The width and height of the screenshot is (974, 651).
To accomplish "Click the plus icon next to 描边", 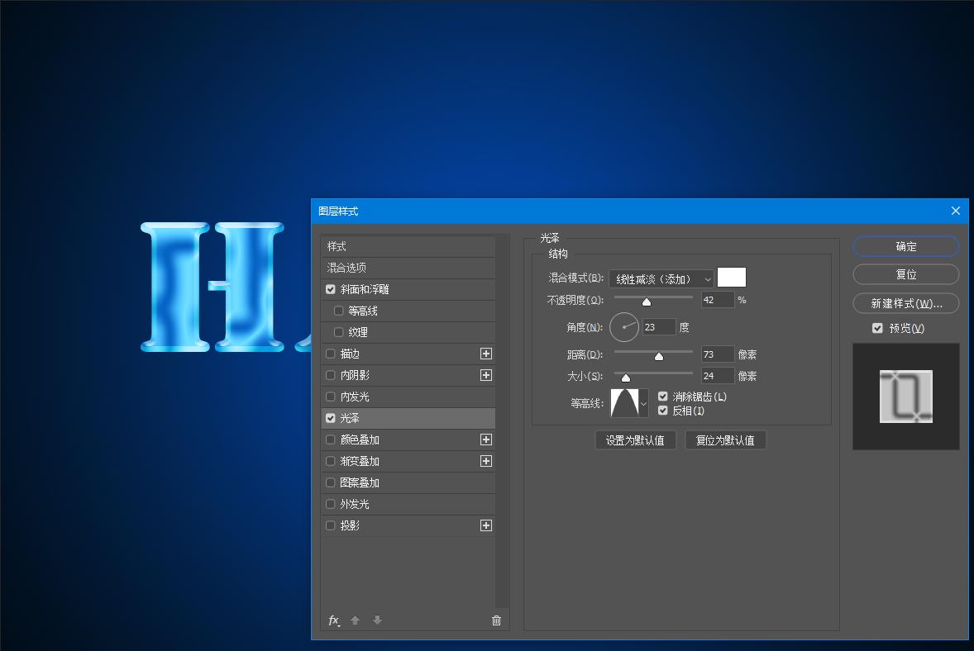I will click(x=486, y=354).
